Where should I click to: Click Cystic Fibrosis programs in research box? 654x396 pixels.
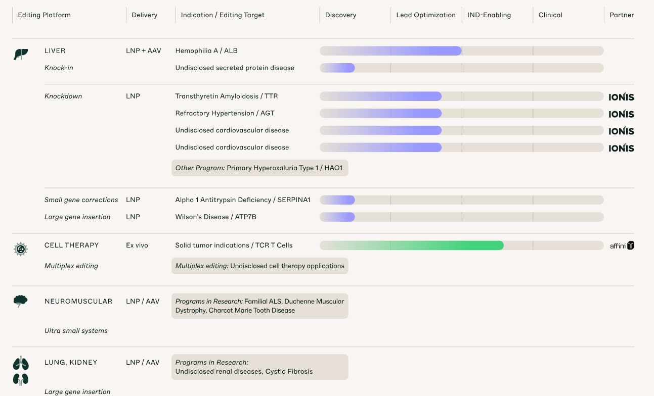[x=259, y=367]
